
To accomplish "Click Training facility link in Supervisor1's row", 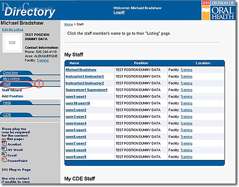I will click(186, 90).
